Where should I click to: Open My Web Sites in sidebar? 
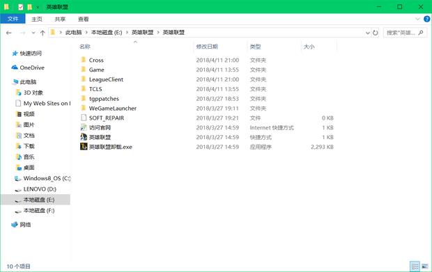43,103
